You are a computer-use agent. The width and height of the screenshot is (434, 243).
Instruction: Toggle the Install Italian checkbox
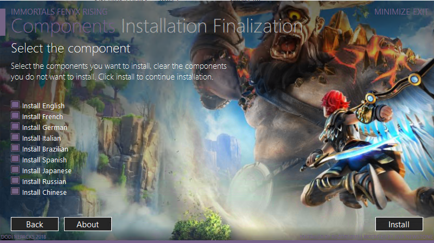[x=15, y=137]
